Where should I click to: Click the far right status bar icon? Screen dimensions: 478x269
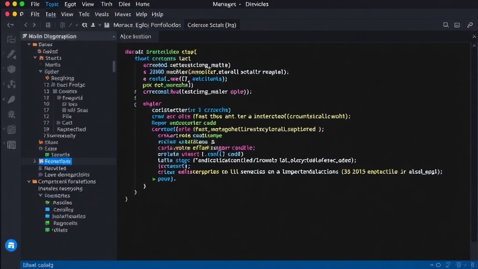472,265
